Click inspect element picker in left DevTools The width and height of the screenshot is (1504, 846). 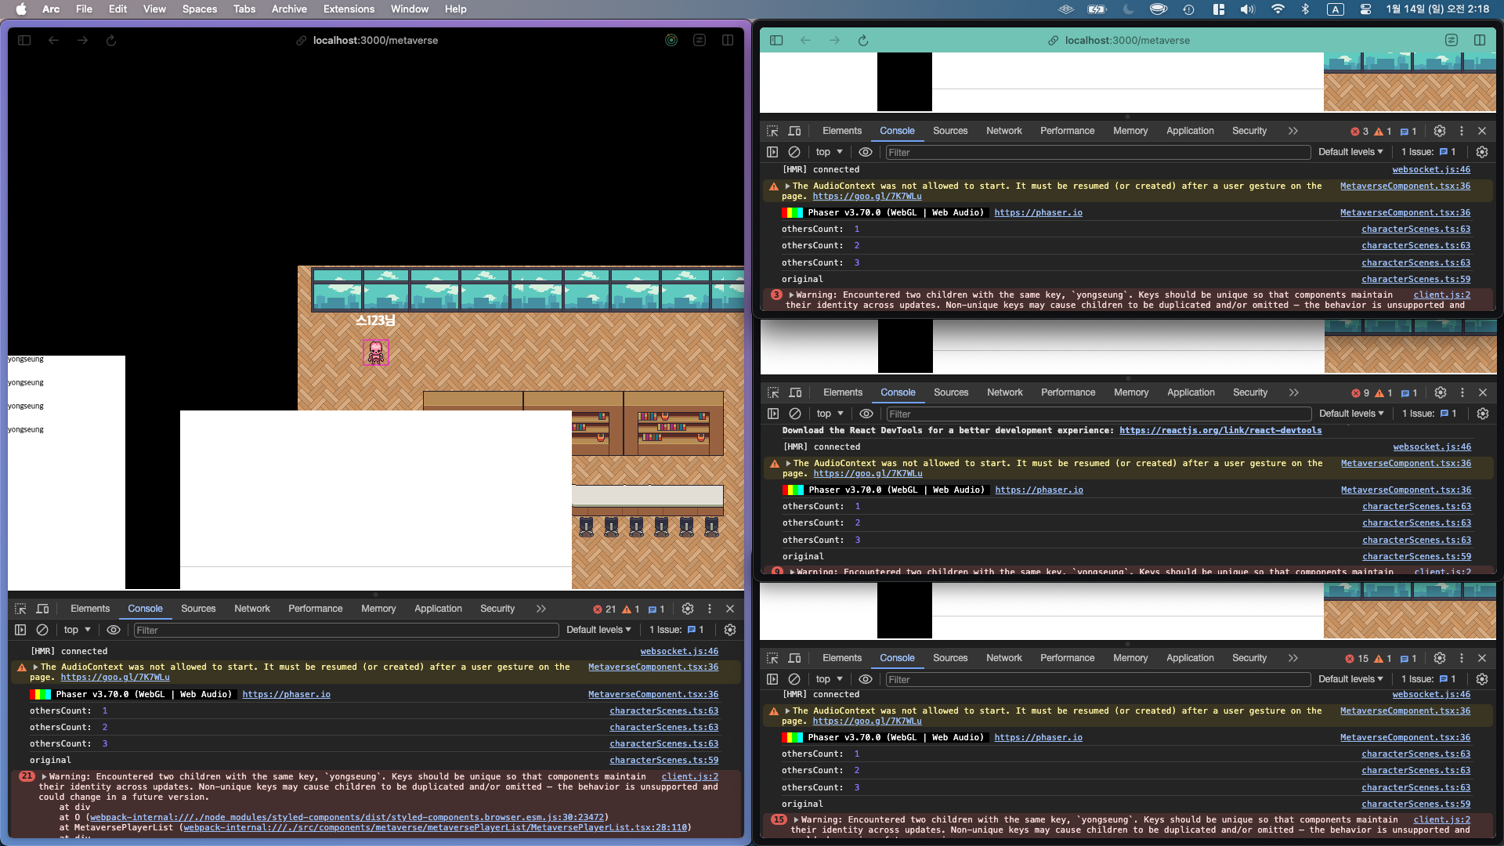coord(21,609)
